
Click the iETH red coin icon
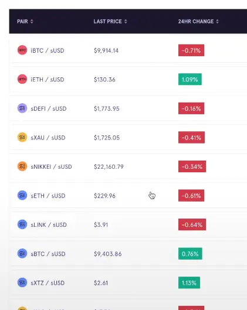pos(22,79)
